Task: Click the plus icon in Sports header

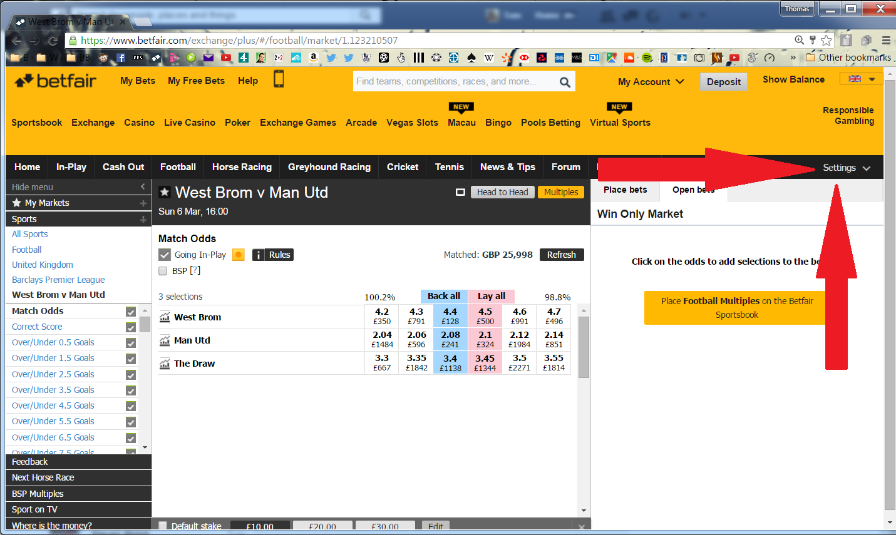Action: pyautogui.click(x=143, y=220)
